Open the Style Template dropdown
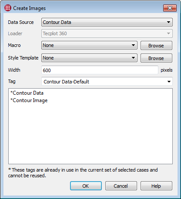Screen dimensions: 181x199 coord(89,58)
